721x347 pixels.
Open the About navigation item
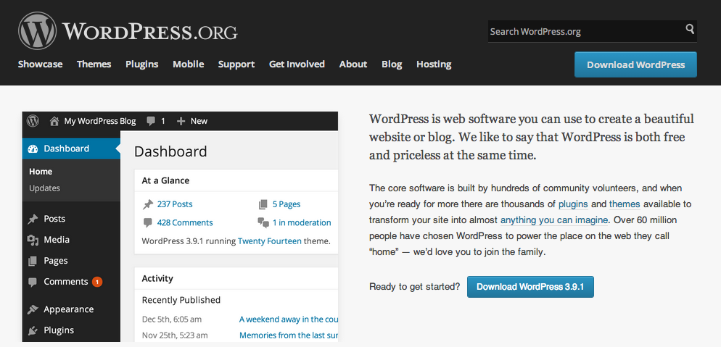tap(353, 64)
